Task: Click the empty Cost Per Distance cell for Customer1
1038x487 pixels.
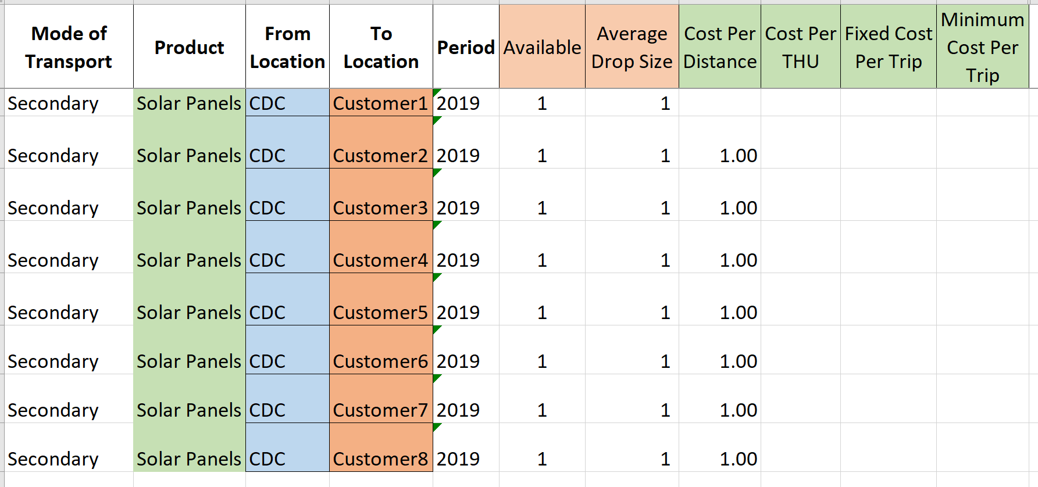Action: coord(720,103)
